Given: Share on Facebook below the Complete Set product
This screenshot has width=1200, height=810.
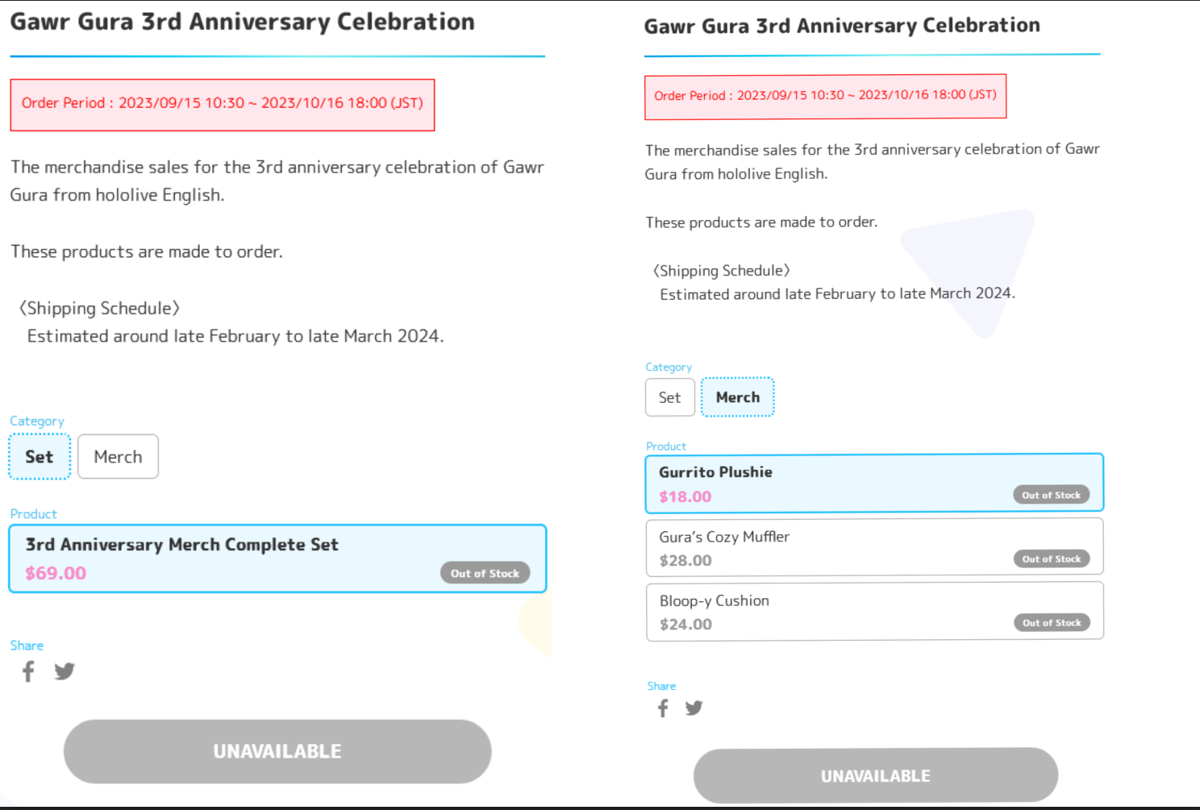Looking at the screenshot, I should click(28, 671).
